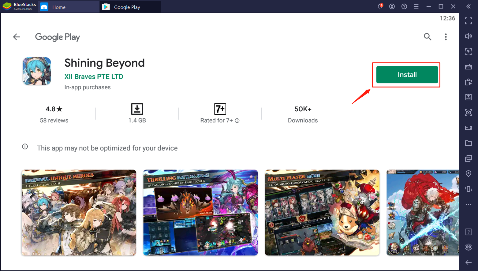Minimize the BlueStacks window
The width and height of the screenshot is (478, 271).
(x=429, y=6)
